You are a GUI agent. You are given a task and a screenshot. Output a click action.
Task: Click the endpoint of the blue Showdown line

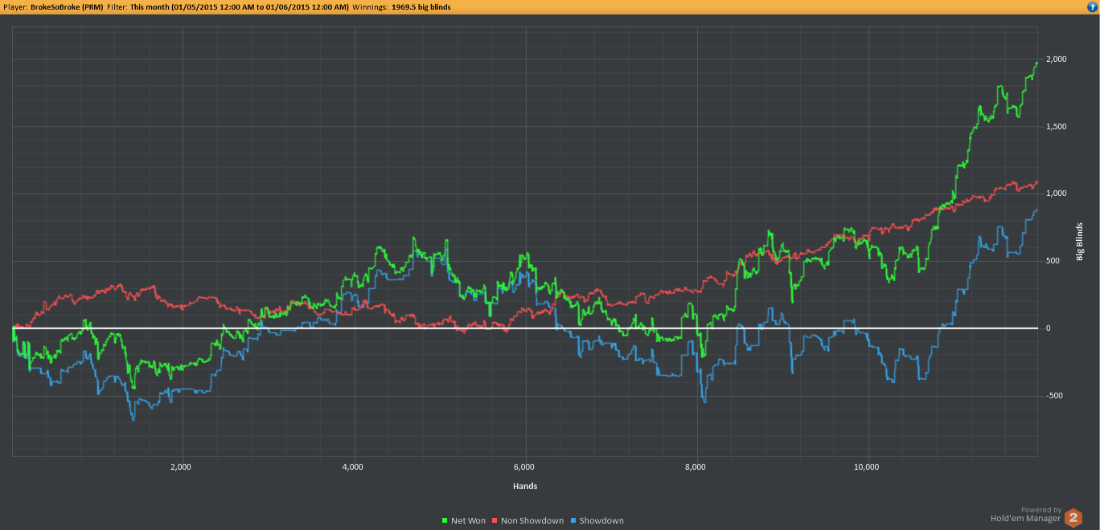[1037, 210]
